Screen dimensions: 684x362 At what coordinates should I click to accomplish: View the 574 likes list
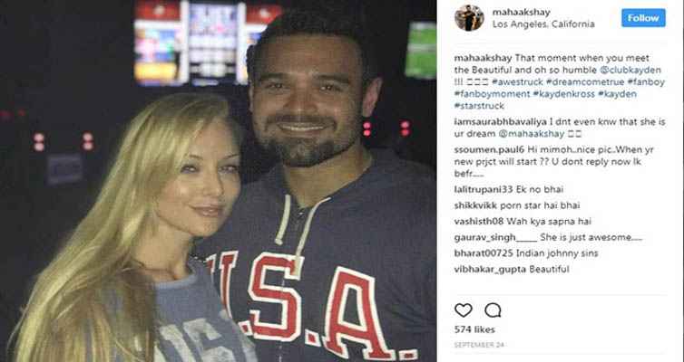pos(474,329)
